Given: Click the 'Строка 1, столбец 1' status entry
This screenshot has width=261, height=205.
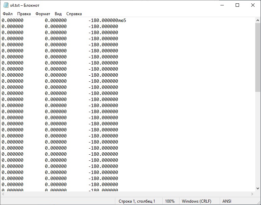Looking at the screenshot, I should [x=137, y=201].
